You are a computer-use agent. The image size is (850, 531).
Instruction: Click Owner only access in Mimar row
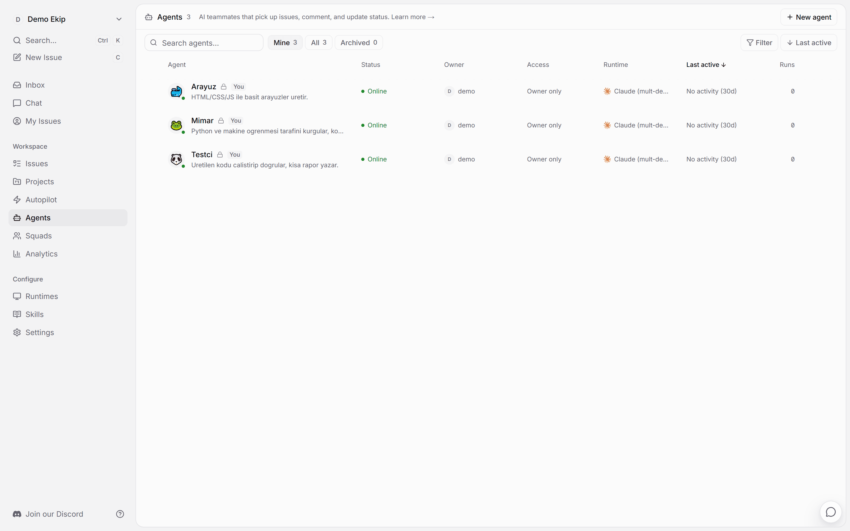point(544,125)
